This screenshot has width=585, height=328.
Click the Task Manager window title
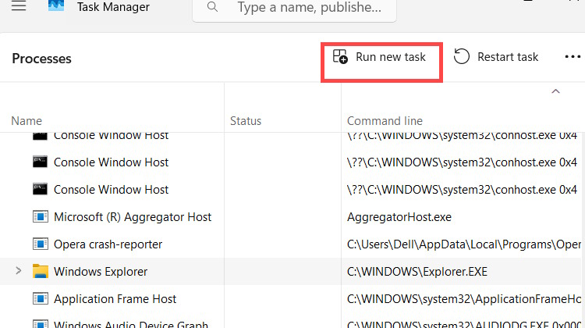point(113,7)
